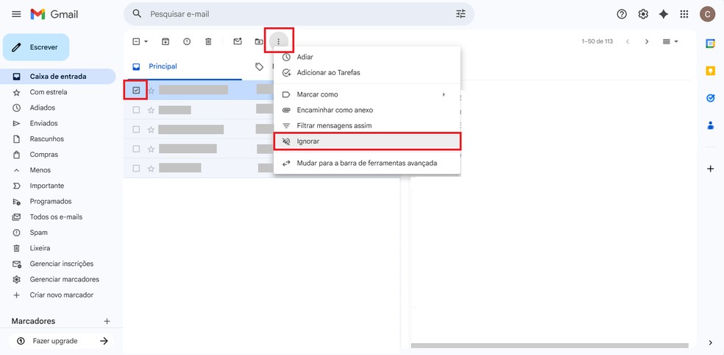
Task: Choose Adiar from the menu
Action: point(367,57)
